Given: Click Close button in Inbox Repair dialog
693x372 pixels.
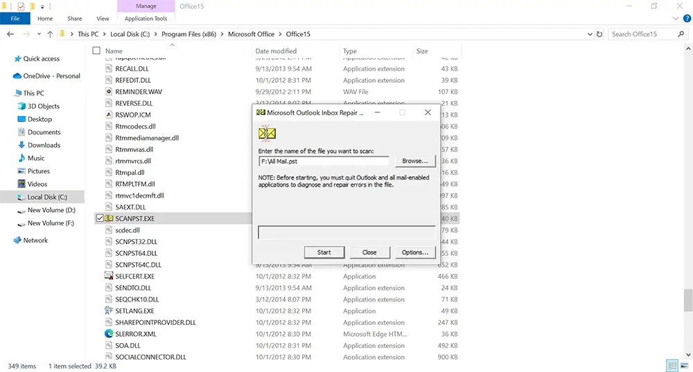Looking at the screenshot, I should (x=369, y=252).
